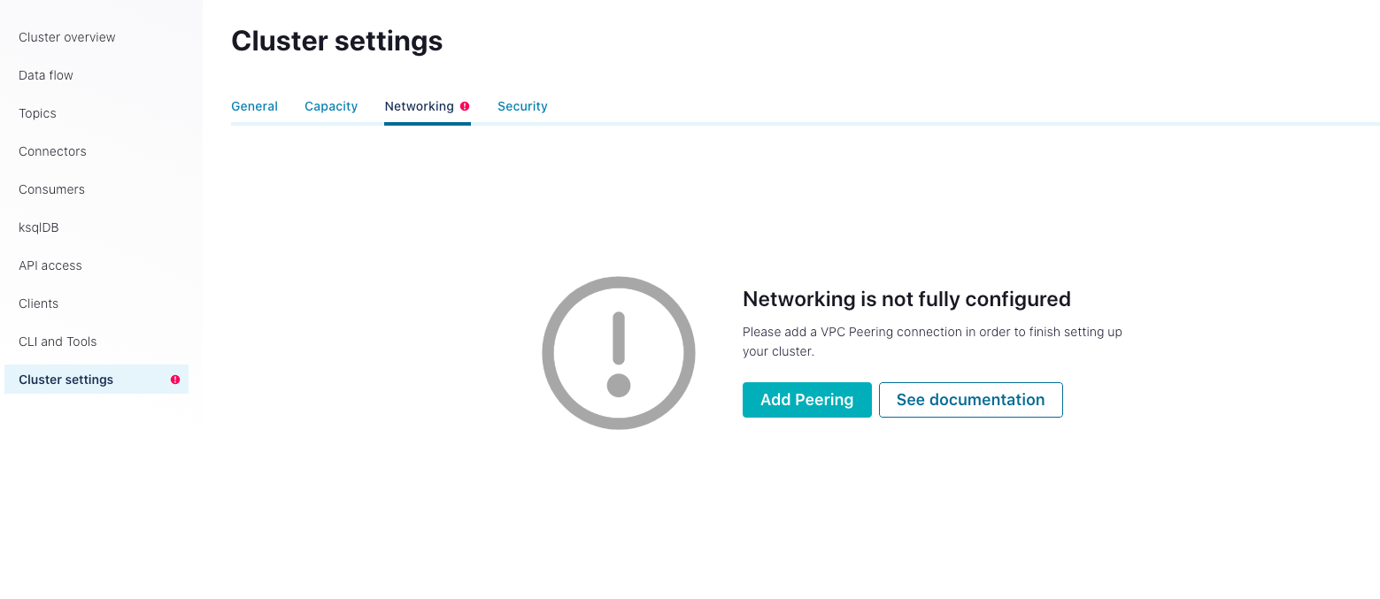Select Cluster settings in the sidebar
Screen dimensions: 1380x599
[x=66, y=379]
